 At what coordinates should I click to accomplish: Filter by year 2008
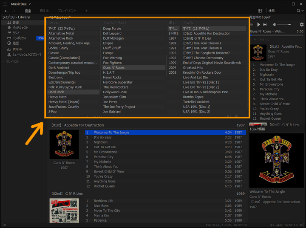click(x=173, y=72)
